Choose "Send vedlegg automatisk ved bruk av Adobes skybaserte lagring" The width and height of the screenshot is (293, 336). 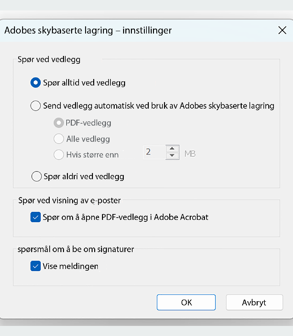pos(35,106)
